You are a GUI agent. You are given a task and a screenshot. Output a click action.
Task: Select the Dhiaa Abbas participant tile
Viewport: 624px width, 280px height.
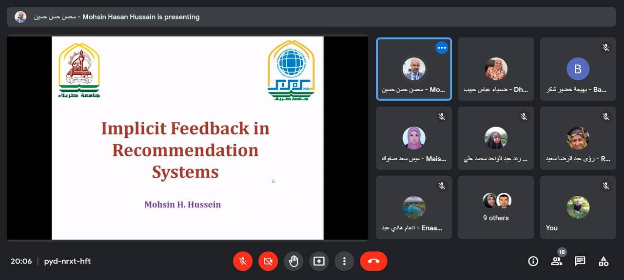pyautogui.click(x=496, y=69)
